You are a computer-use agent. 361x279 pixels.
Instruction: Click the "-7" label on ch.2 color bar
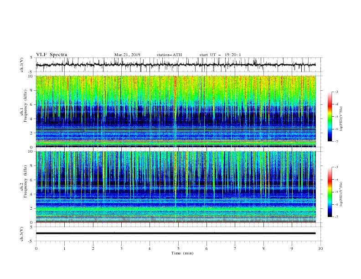click(336, 217)
